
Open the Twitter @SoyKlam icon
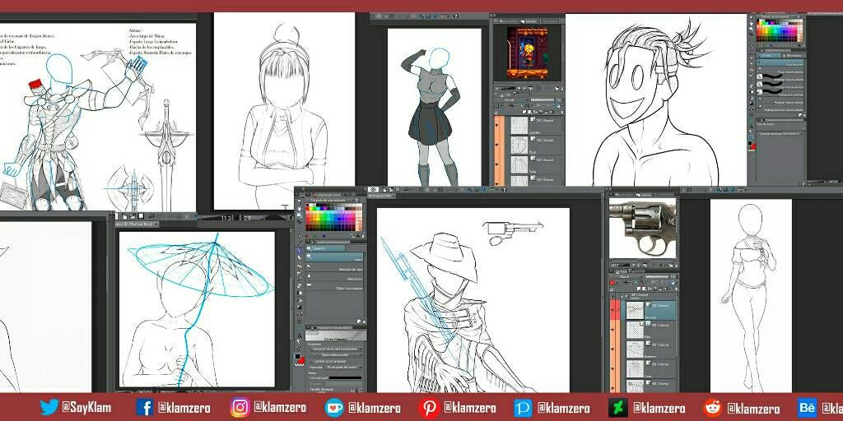click(49, 408)
